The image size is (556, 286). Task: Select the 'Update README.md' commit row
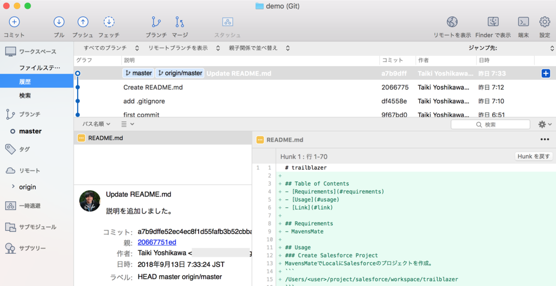pos(314,73)
